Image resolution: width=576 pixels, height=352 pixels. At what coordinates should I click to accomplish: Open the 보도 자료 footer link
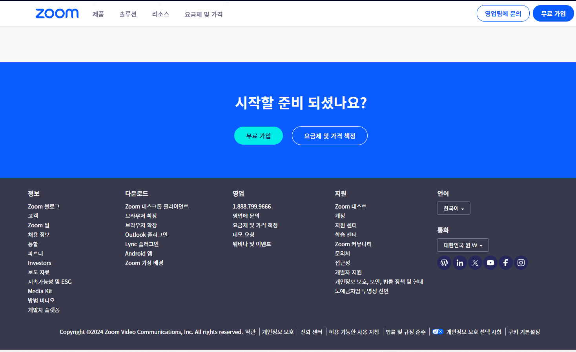click(38, 272)
